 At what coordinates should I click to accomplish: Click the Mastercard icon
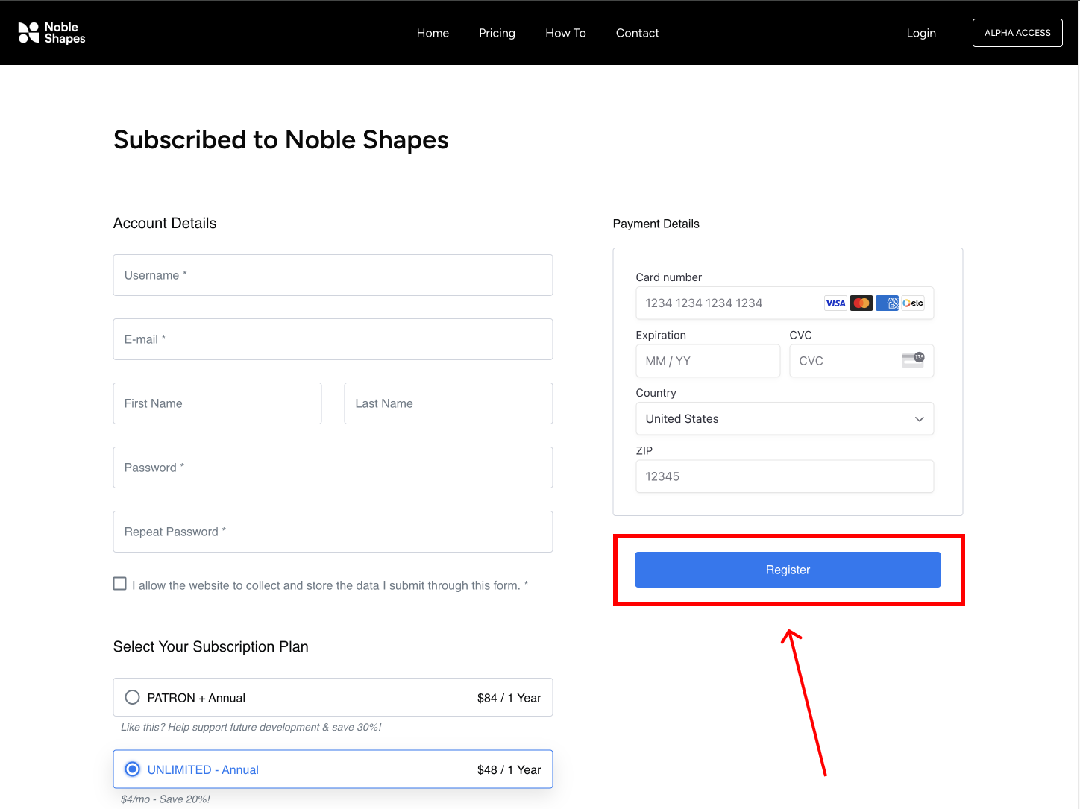(861, 303)
